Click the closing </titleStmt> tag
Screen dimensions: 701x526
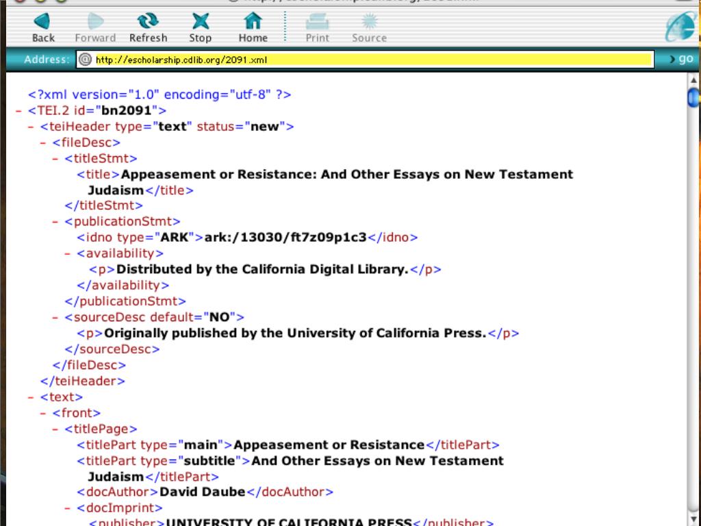(104, 205)
